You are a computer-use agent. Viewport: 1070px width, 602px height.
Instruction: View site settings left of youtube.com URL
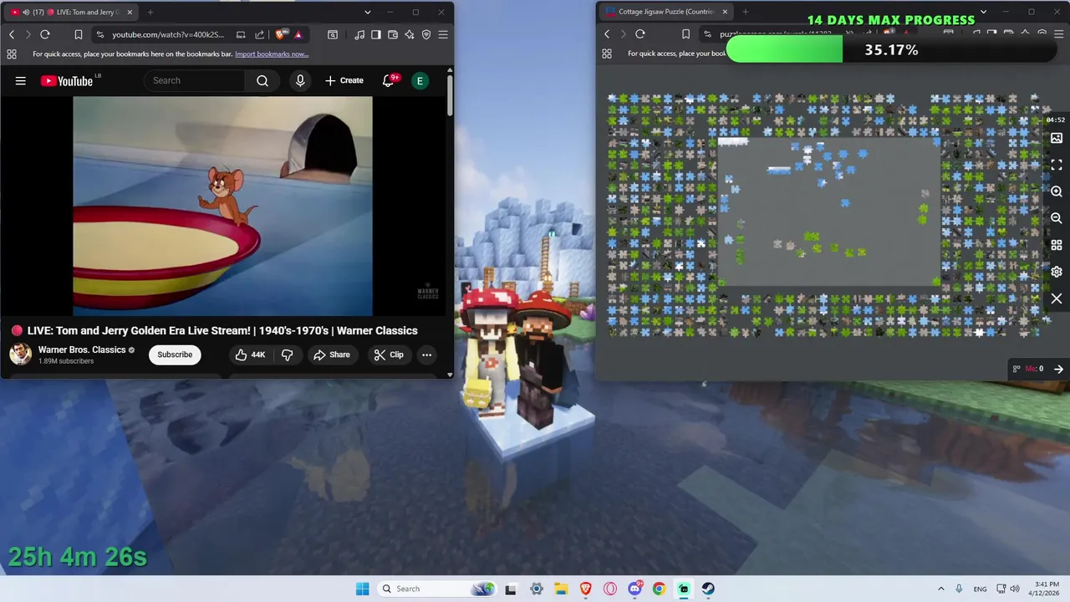point(100,34)
